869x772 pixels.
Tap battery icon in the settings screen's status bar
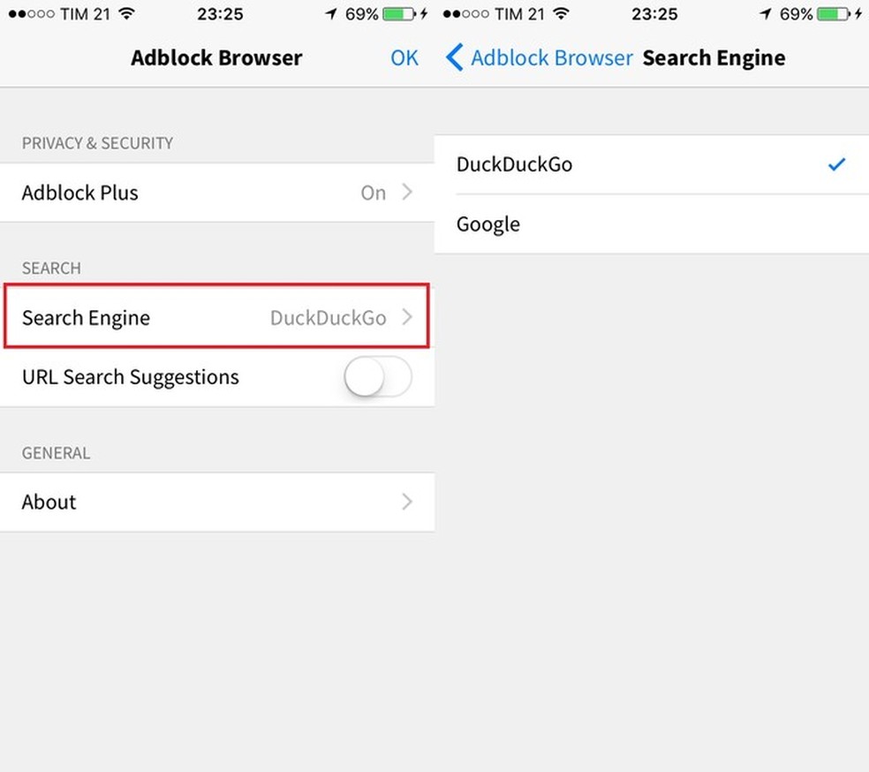399,14
